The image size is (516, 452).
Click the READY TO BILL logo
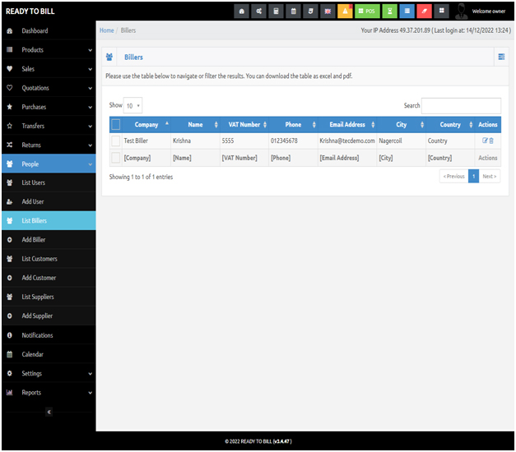[x=30, y=12]
